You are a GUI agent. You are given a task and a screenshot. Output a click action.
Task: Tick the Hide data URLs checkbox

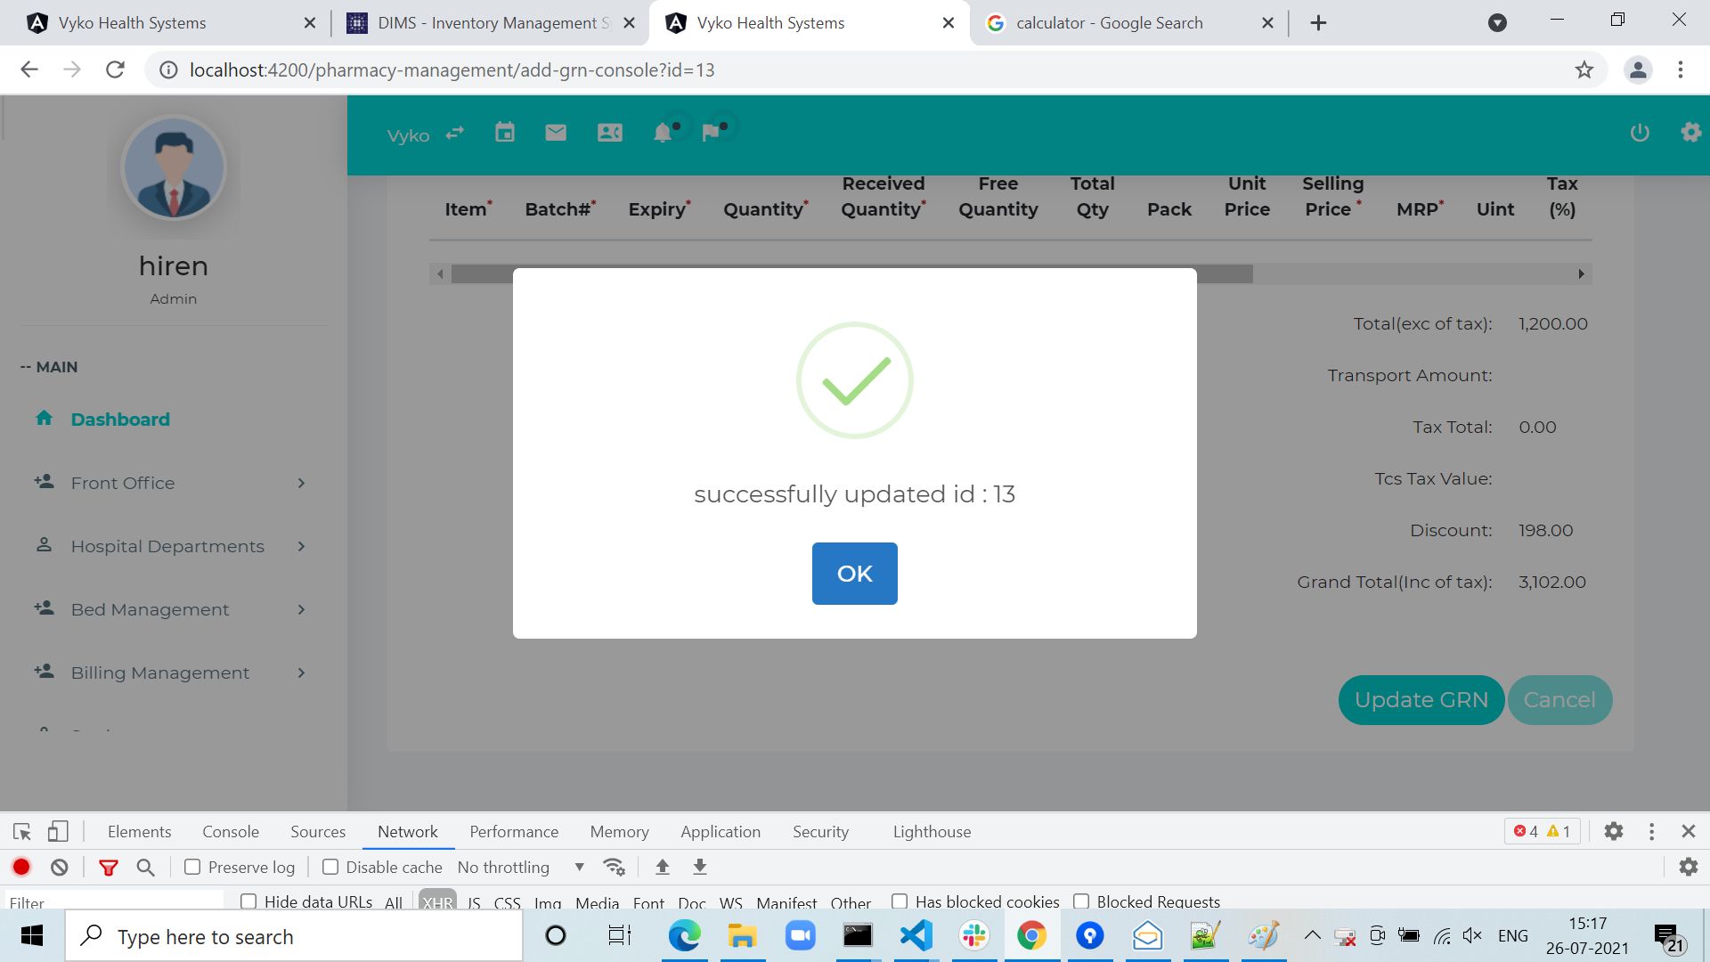point(248,901)
